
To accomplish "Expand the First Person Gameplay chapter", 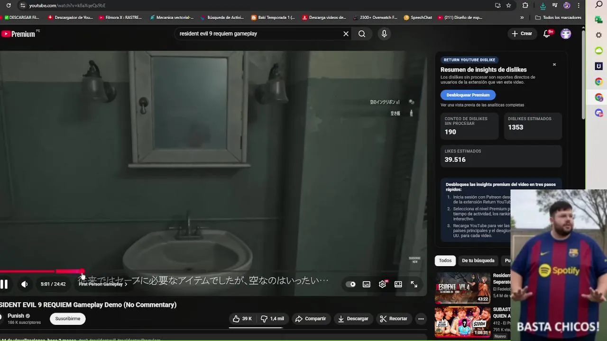I will 103,284.
